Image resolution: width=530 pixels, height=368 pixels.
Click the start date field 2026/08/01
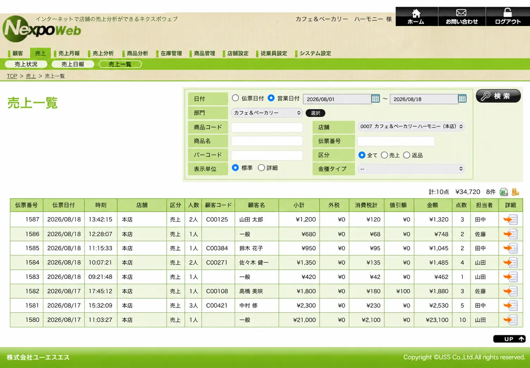(337, 99)
